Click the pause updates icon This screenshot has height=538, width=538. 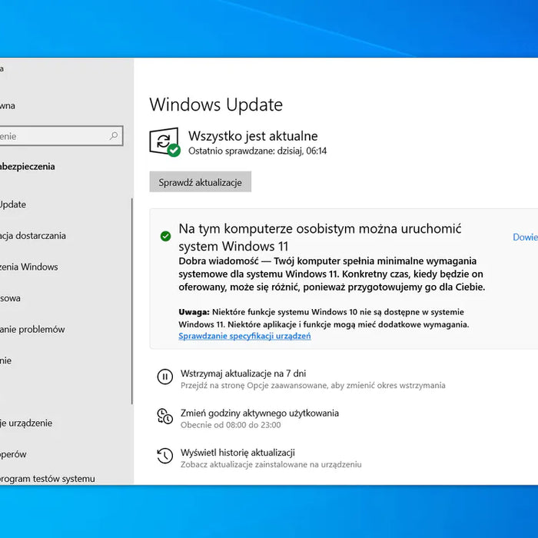(x=164, y=377)
